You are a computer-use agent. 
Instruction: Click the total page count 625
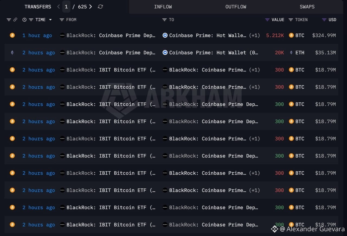tap(82, 7)
